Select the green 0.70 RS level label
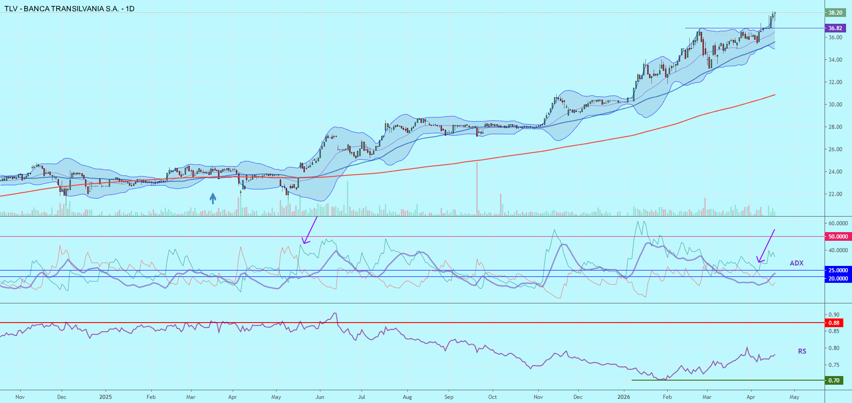Screen dimensions: 852x403 (x=834, y=381)
